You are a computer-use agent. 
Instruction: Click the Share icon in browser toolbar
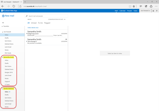(x=151, y=6)
